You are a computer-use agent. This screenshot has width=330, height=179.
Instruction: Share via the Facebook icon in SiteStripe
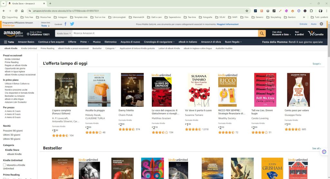pyautogui.click(x=65, y=24)
